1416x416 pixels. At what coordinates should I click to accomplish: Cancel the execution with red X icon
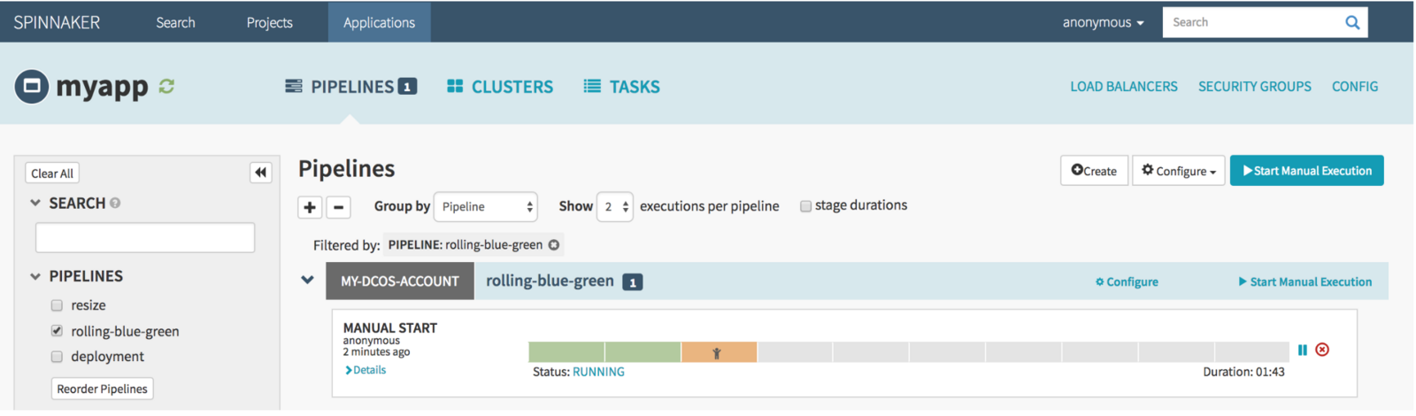1322,350
